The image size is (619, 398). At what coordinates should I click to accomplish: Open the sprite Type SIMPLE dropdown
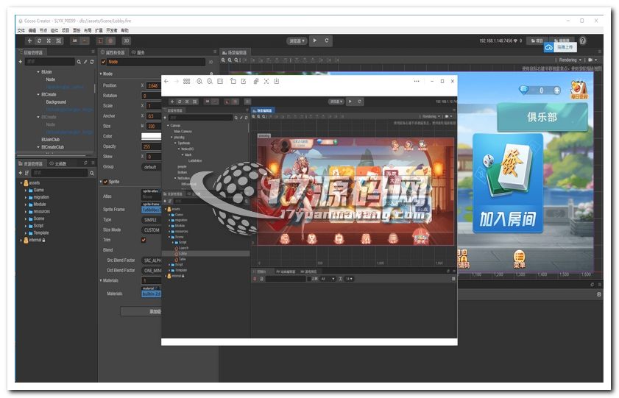[x=151, y=220]
